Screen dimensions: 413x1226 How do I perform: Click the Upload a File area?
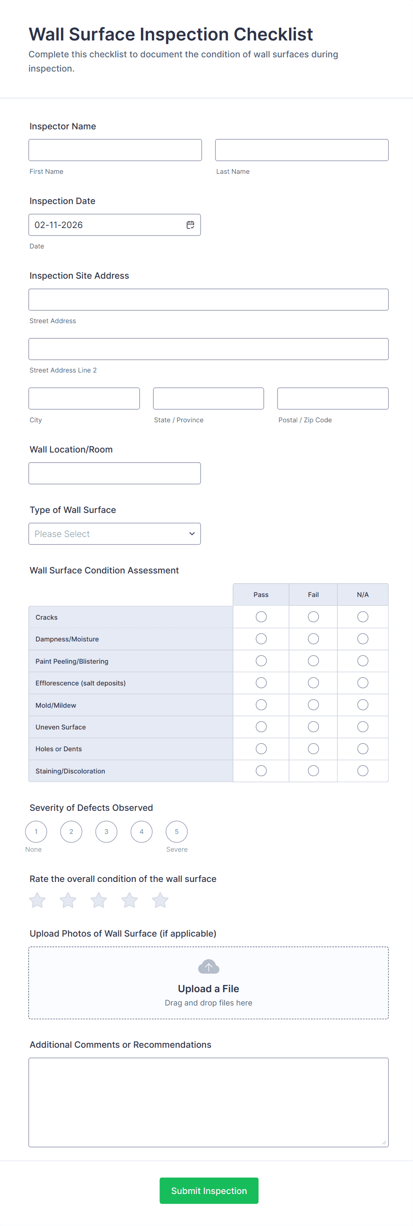[208, 989]
